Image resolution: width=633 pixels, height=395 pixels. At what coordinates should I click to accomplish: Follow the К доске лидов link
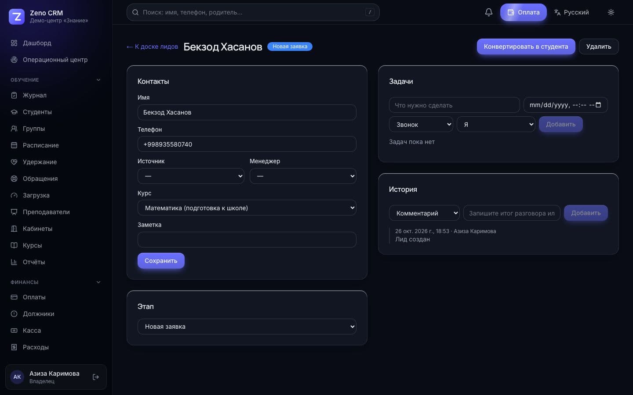[x=152, y=47]
